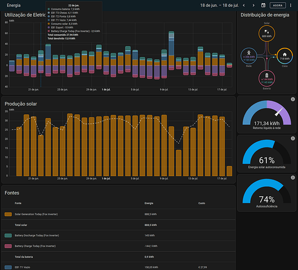Open the three-dot overflow menu
The width and height of the screenshot is (298, 270).
point(290,5)
